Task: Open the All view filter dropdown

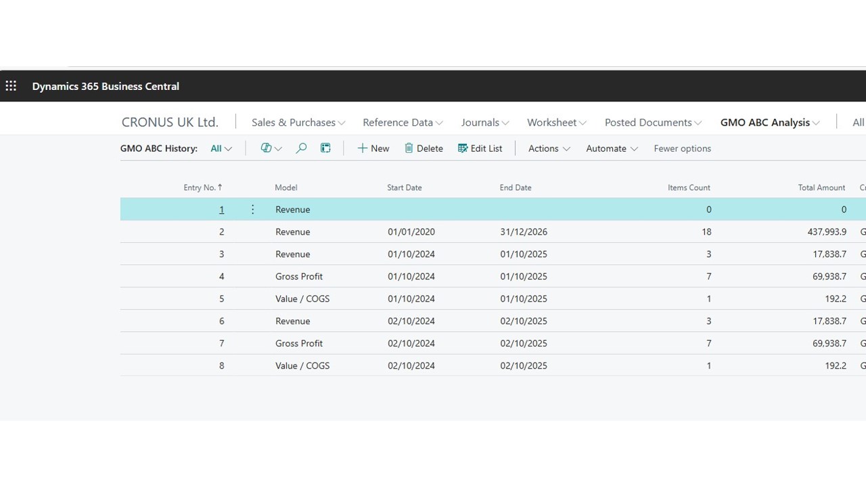Action: point(221,148)
